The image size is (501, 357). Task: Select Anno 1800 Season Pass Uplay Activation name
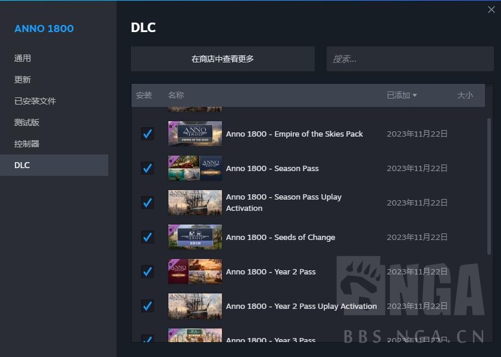[284, 202]
